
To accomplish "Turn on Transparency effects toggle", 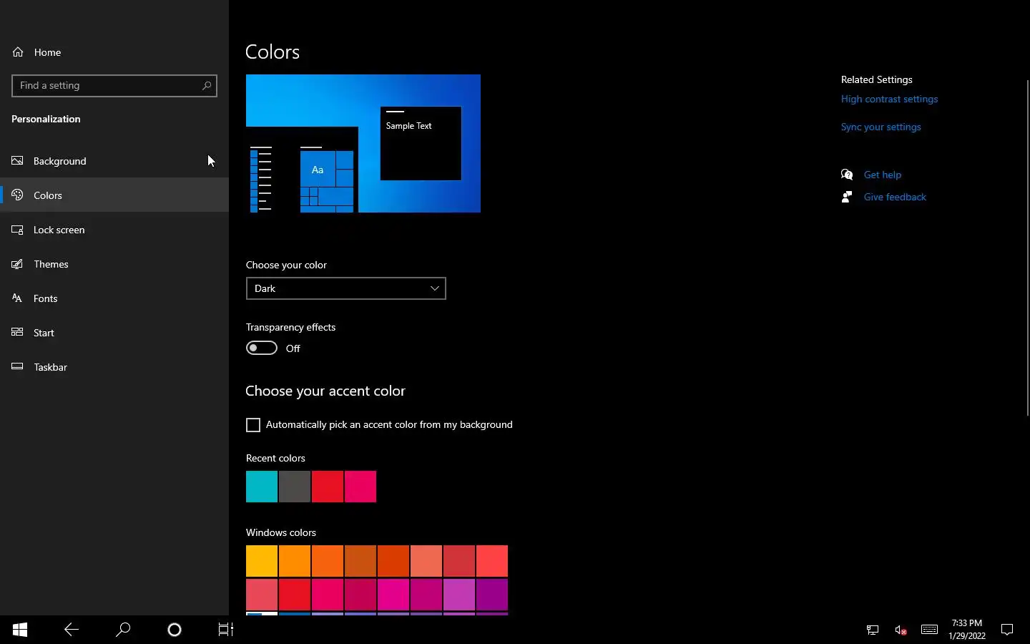I will pos(262,348).
